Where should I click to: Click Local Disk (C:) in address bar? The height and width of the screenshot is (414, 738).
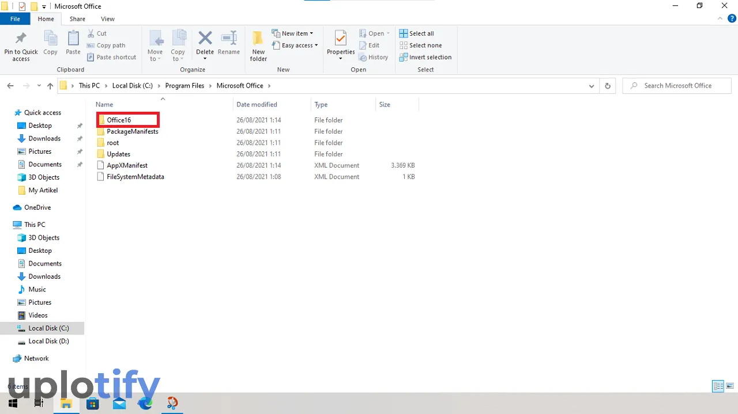(x=133, y=86)
